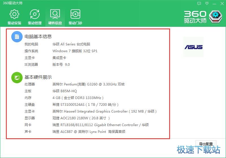Click the 电脑基本信息 heading

click(x=38, y=37)
